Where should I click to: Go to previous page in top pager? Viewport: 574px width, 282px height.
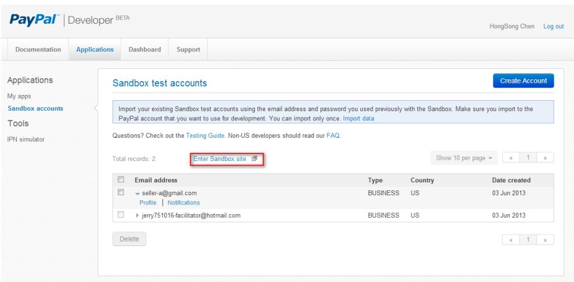[x=511, y=158]
